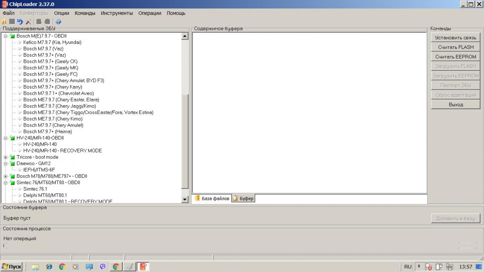Click the network tray icon
This screenshot has height=272, width=484.
(449, 267)
